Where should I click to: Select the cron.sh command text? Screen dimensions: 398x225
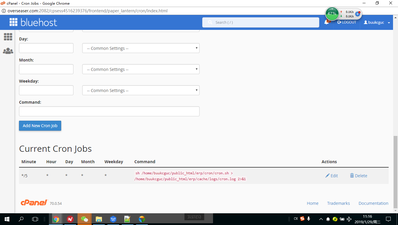coord(191,176)
